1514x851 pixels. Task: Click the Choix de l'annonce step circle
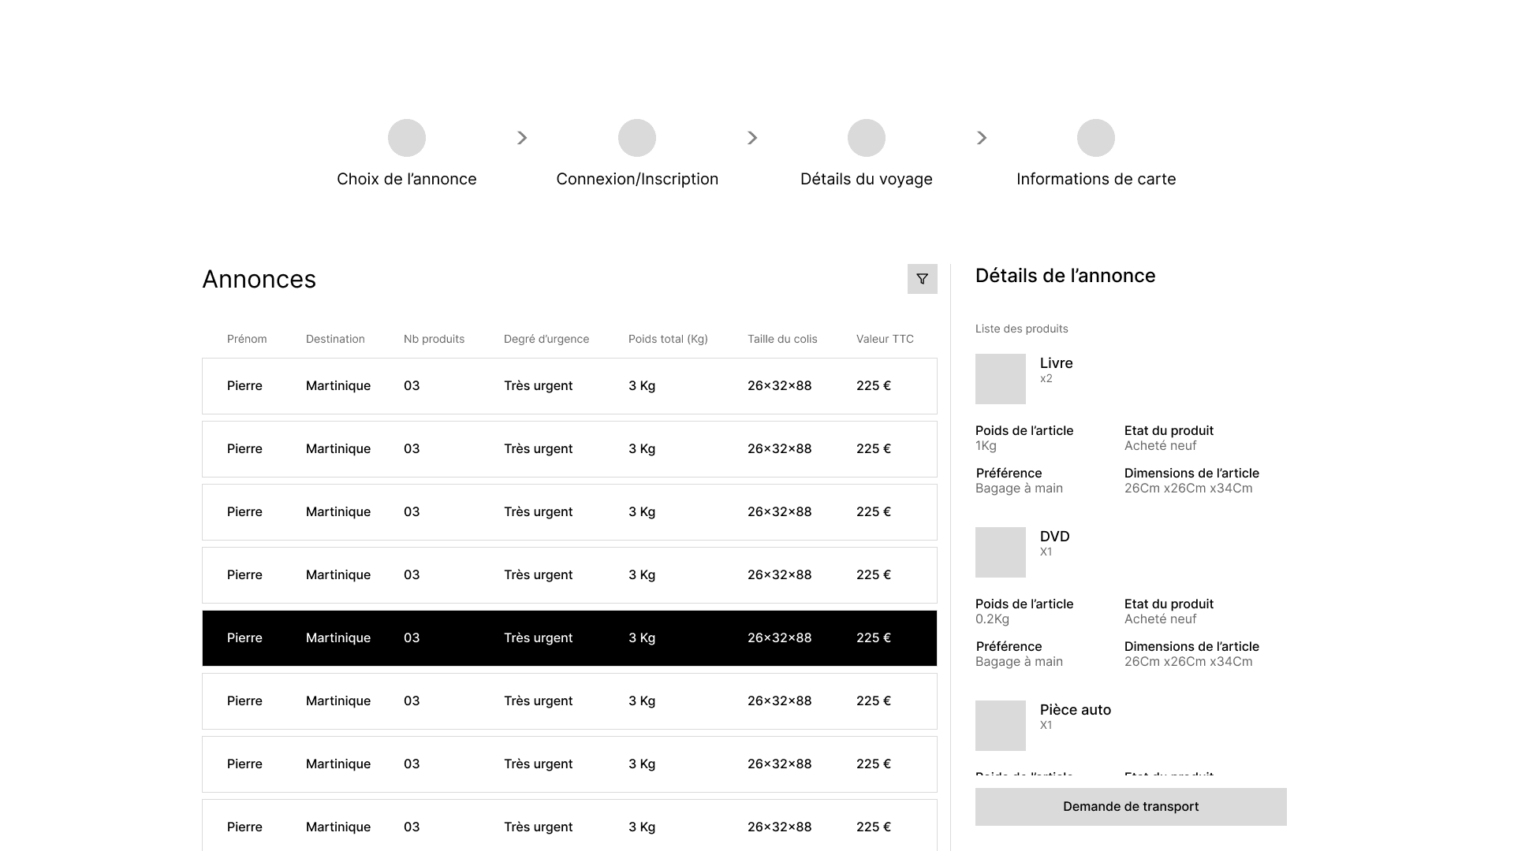tap(407, 137)
